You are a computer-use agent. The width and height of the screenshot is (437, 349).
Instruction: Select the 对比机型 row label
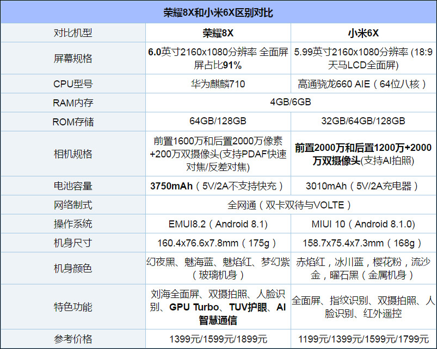point(73,33)
